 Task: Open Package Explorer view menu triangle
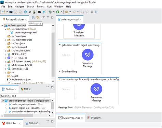[43, 17]
